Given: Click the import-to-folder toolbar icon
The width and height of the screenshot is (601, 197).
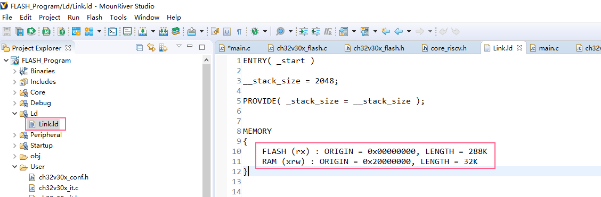Looking at the screenshot, I should point(192,31).
